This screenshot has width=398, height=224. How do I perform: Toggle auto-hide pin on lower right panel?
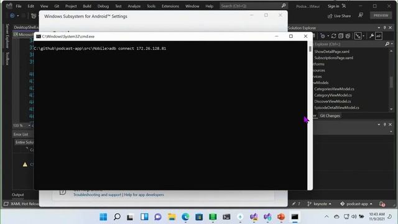[x=385, y=124]
